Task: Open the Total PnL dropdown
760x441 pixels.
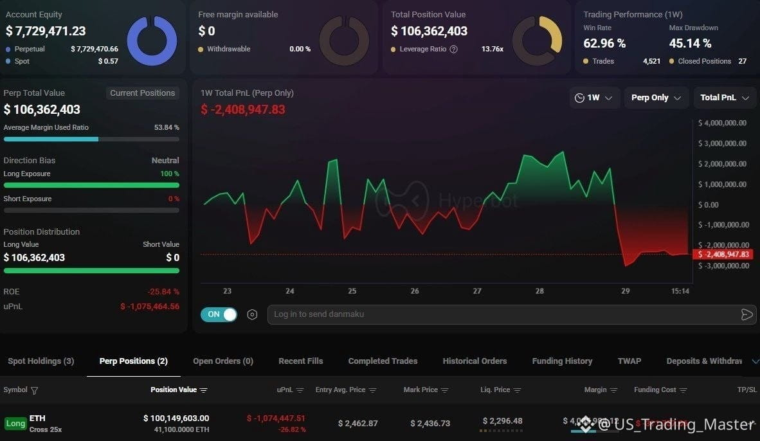Action: 725,98
